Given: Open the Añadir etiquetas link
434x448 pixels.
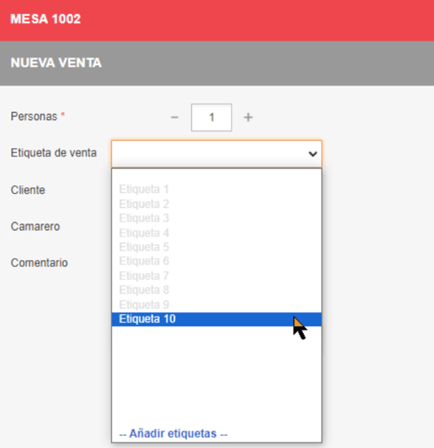Looking at the screenshot, I should pyautogui.click(x=174, y=433).
